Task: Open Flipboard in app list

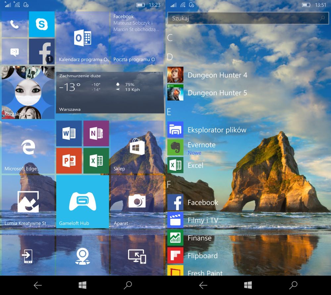Action: (192, 256)
